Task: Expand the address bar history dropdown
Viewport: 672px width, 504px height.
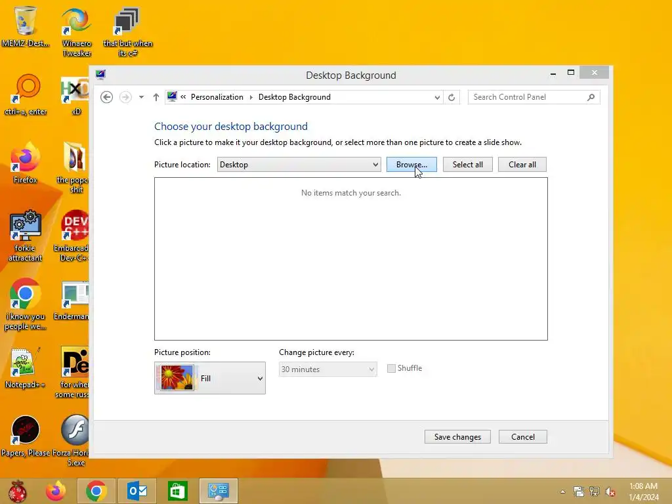Action: (436, 97)
